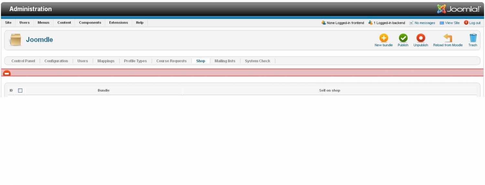Open the Components menu
The width and height of the screenshot is (485, 185).
coord(90,23)
